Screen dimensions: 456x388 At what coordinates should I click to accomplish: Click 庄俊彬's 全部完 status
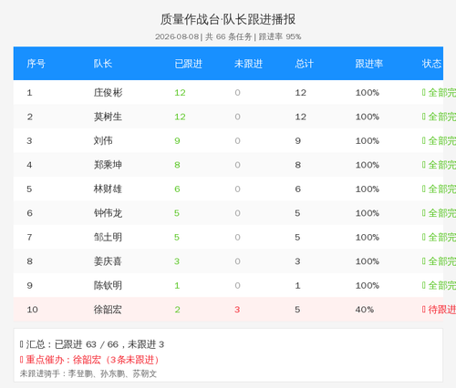point(439,93)
